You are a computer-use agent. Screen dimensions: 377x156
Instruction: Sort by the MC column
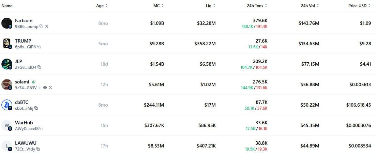click(x=159, y=5)
